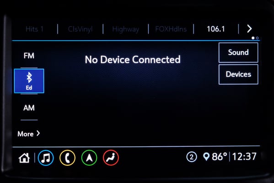Show next favorites page arrow
Screen dimensions: 274x183
coord(249,29)
